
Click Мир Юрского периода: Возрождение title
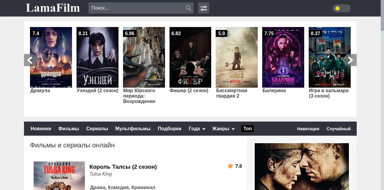click(x=139, y=96)
